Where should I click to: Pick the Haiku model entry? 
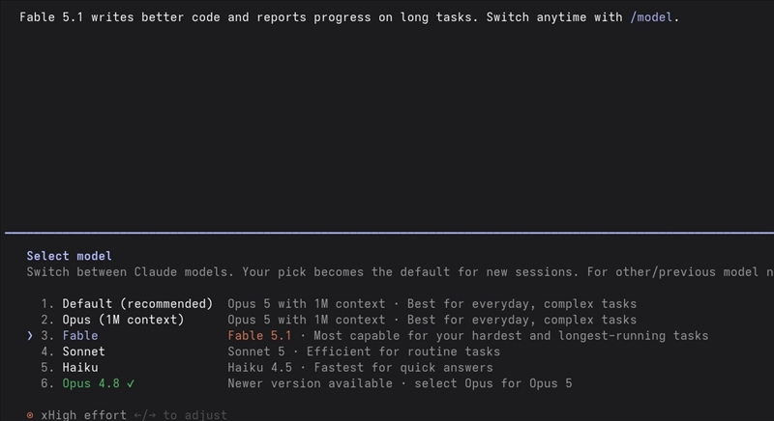click(x=80, y=367)
